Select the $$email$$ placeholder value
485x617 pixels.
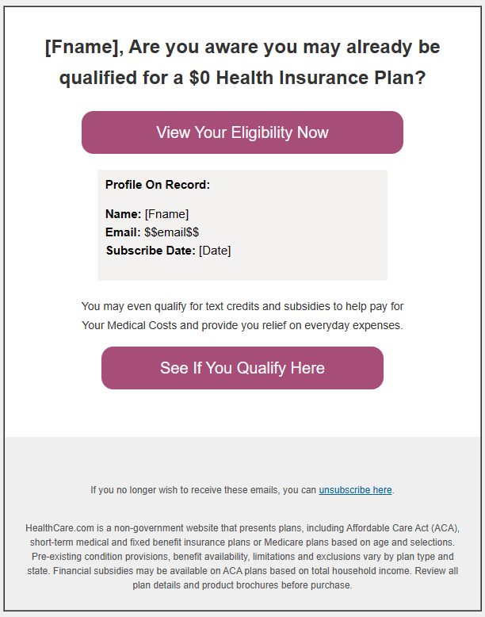tap(171, 232)
